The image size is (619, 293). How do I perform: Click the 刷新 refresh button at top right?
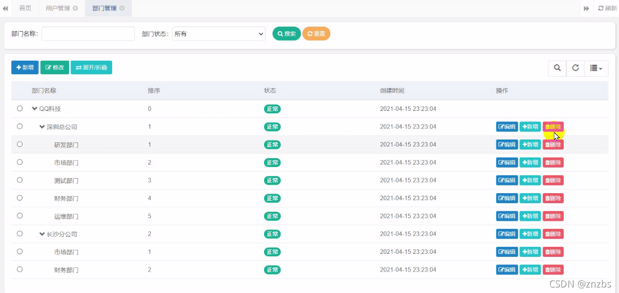pos(607,9)
